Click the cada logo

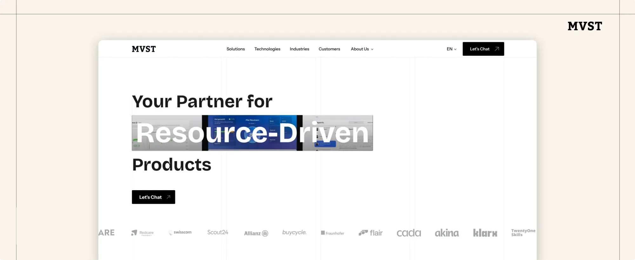click(409, 233)
